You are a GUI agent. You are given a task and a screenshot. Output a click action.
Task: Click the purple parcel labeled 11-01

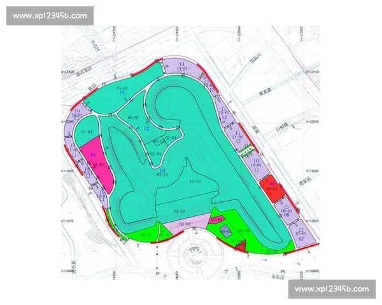(x=237, y=135)
